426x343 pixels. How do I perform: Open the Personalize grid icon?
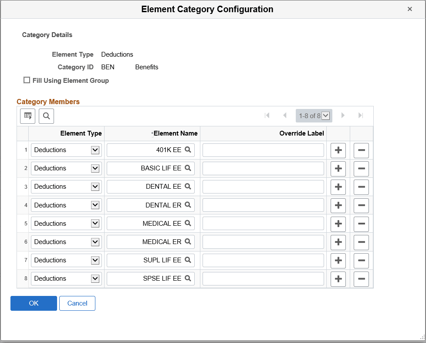coord(27,116)
